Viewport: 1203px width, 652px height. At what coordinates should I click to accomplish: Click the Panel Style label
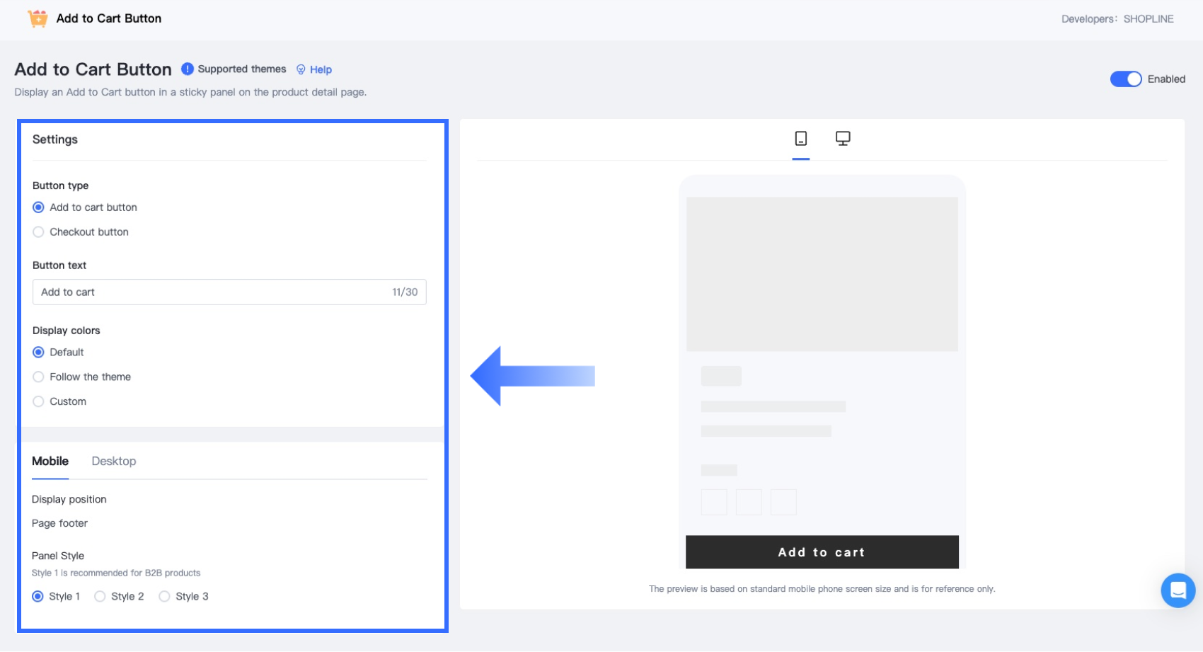click(x=58, y=556)
